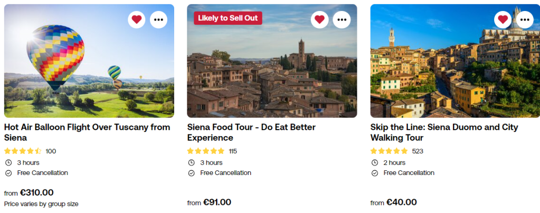Image resolution: width=540 pixels, height=213 pixels.
Task: Unfavorite the Hot Air Balloon Flight tour heart
Action: pyautogui.click(x=137, y=20)
